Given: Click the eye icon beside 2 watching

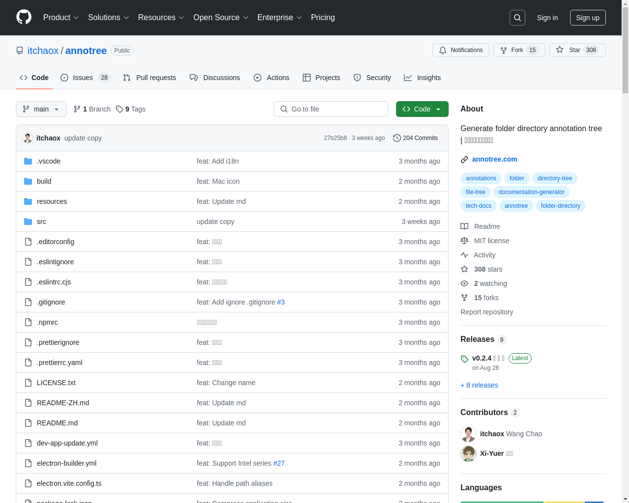Looking at the screenshot, I should point(464,283).
